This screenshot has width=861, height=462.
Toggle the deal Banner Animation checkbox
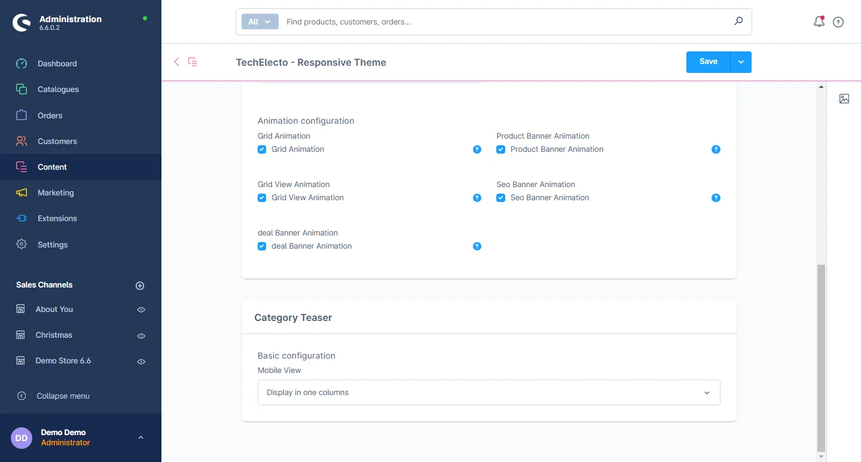262,246
